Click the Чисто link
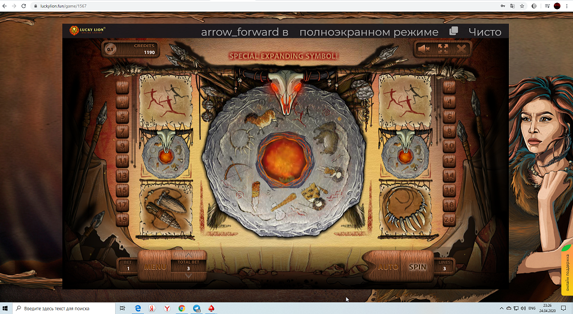This screenshot has height=314, width=573. tap(484, 32)
